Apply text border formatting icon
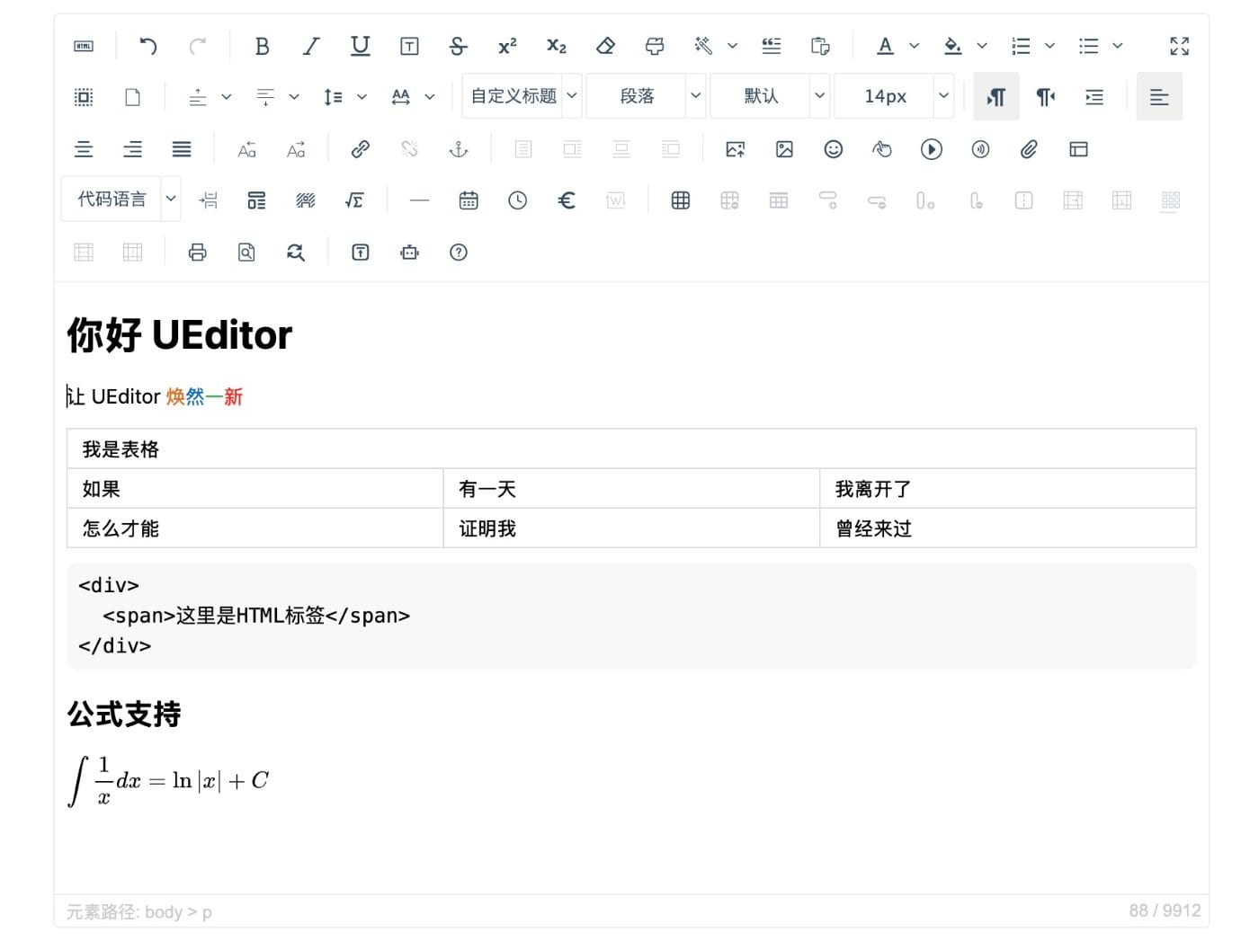1259x941 pixels. tap(409, 46)
